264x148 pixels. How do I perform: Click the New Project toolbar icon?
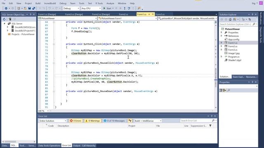pyautogui.click(x=19, y=8)
